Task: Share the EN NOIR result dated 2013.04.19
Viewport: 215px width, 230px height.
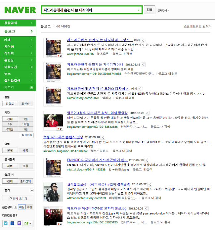Action: coord(147,160)
